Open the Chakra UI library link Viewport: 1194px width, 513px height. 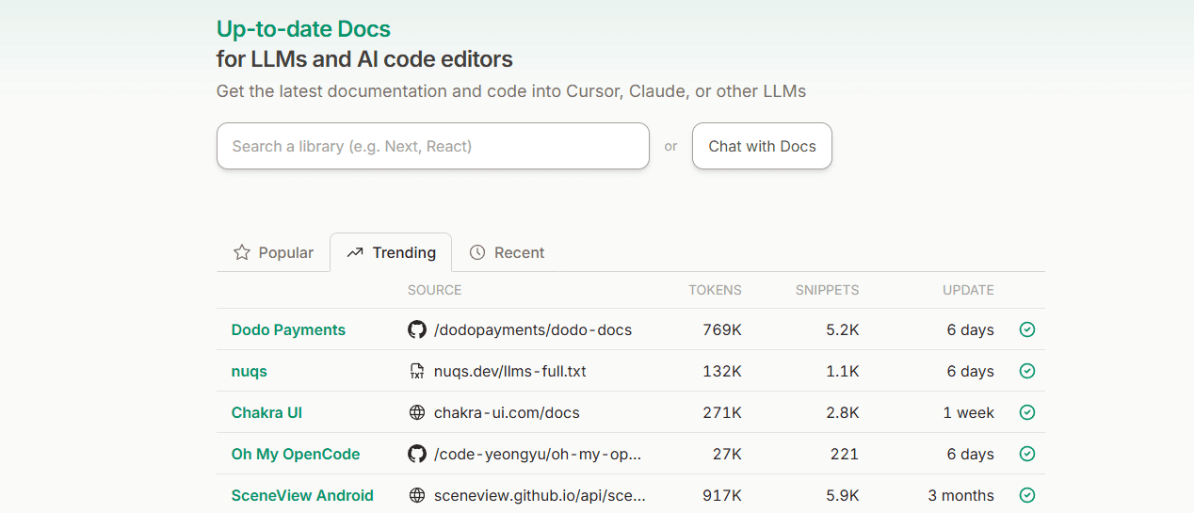pyautogui.click(x=266, y=412)
